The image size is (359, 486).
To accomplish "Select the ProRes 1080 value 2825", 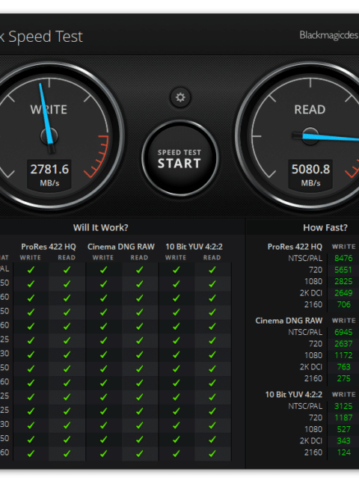I will 343,281.
